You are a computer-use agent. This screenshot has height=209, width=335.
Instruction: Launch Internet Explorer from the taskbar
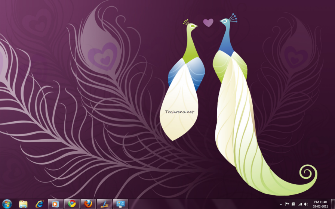[x=39, y=204]
